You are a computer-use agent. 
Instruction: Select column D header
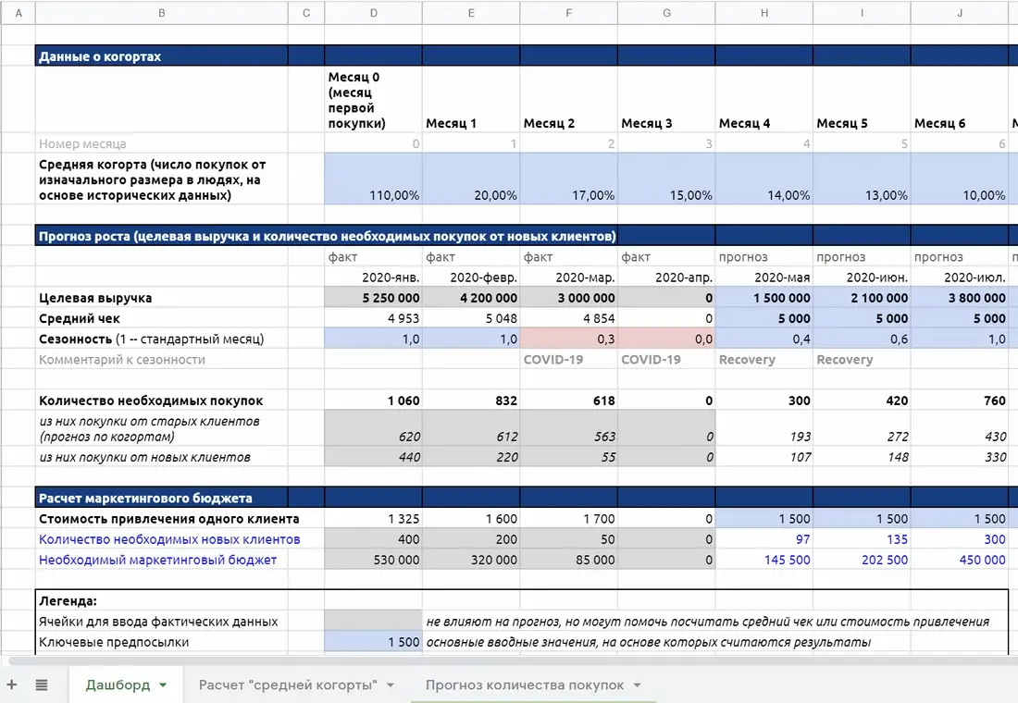click(373, 12)
